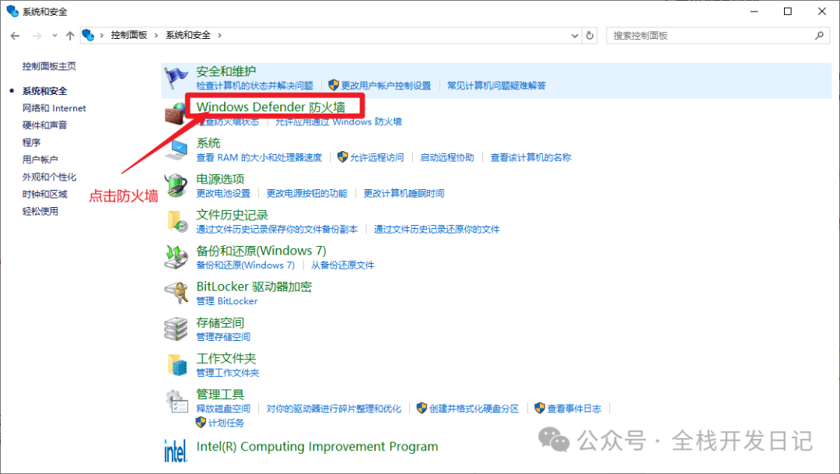Open 轻松使用 category
840x474 pixels.
40,211
